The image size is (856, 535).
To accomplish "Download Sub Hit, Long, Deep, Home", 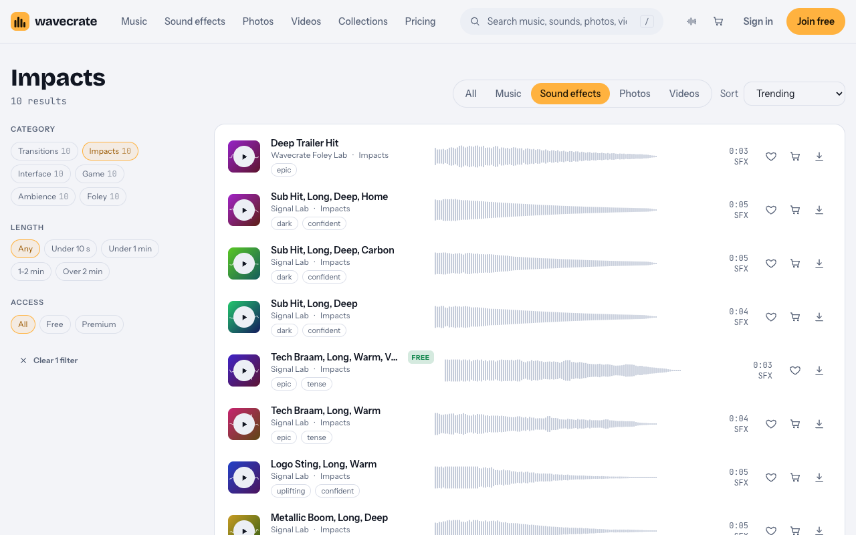I will tap(819, 210).
